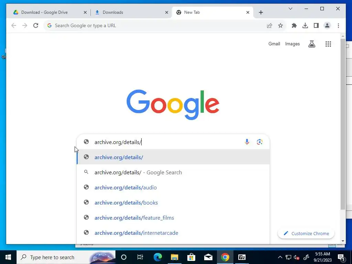Search by image with Google Lens icon
The width and height of the screenshot is (352, 264).
pyautogui.click(x=260, y=142)
